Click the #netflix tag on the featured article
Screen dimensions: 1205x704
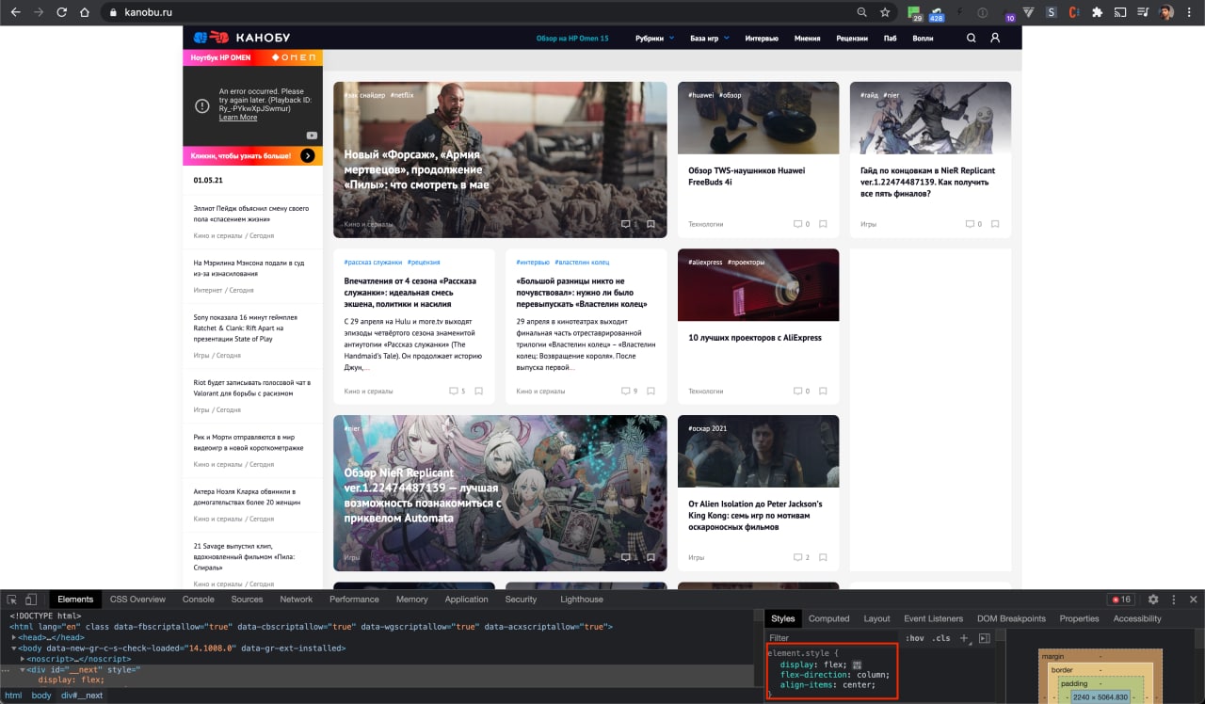[402, 95]
